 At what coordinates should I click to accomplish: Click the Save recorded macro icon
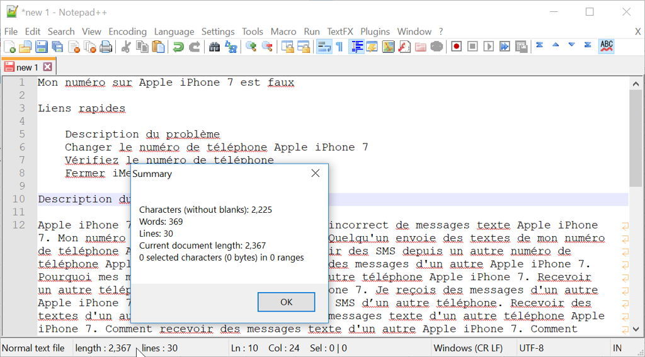pyautogui.click(x=521, y=47)
